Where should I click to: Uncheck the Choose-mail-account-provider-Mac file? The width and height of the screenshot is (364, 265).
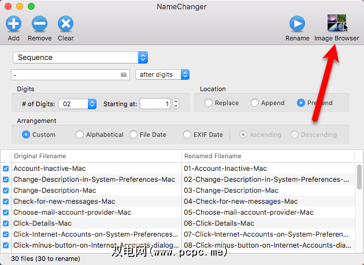6,212
